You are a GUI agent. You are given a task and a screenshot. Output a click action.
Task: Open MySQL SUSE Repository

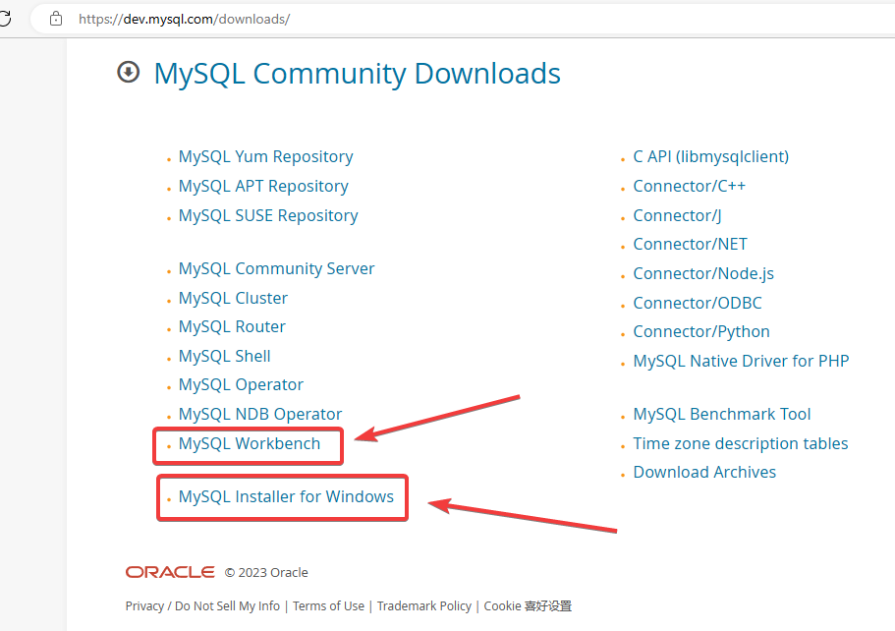[x=268, y=215]
